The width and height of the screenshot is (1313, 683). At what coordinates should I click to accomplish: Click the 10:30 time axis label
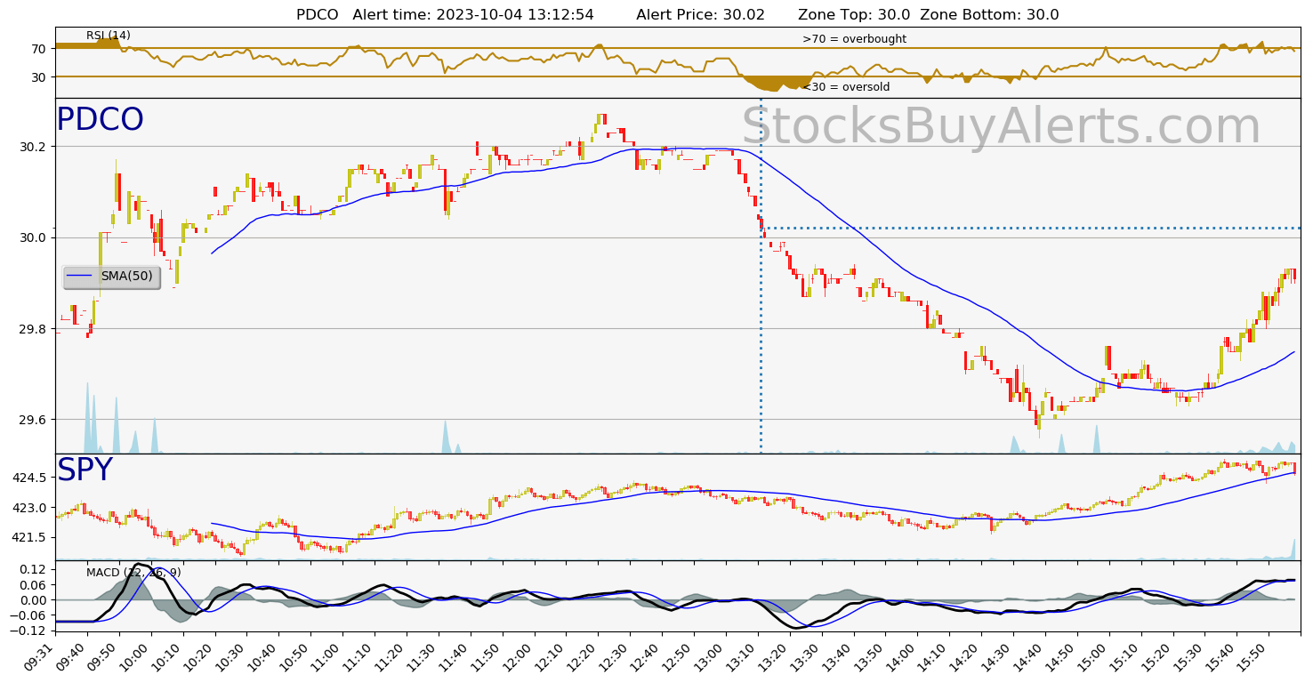click(x=232, y=656)
